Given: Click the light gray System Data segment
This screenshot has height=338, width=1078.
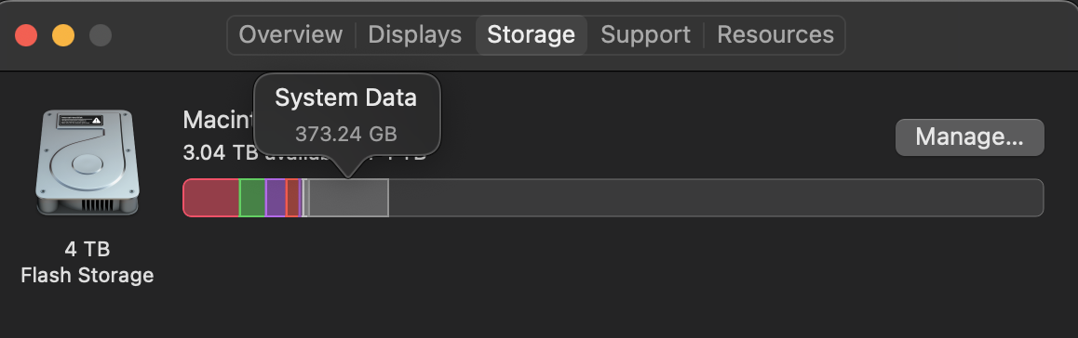Looking at the screenshot, I should click(348, 198).
